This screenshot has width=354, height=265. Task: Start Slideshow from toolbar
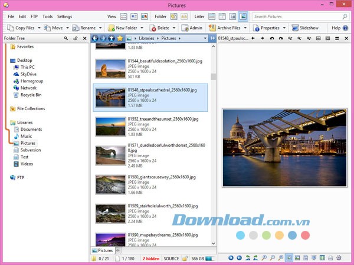tap(305, 28)
